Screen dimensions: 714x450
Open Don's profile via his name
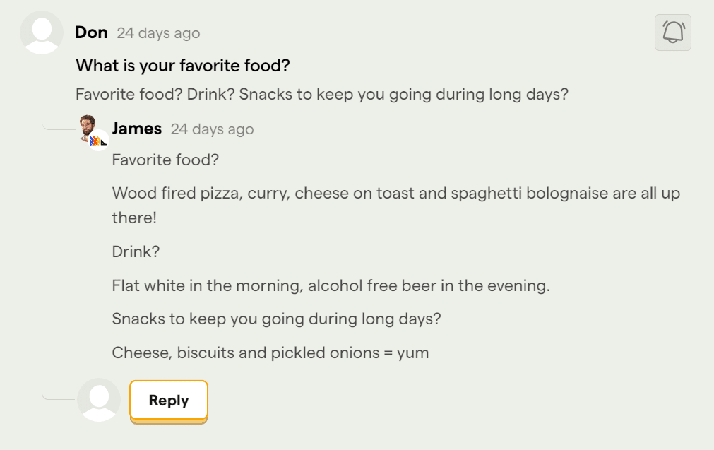click(91, 32)
